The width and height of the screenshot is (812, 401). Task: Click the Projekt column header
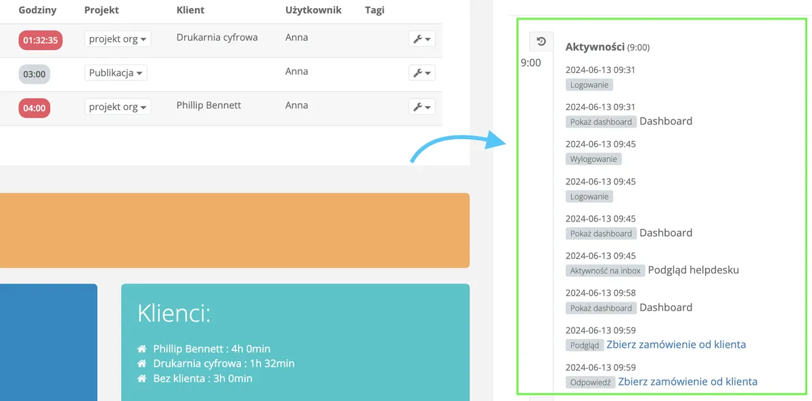click(101, 10)
